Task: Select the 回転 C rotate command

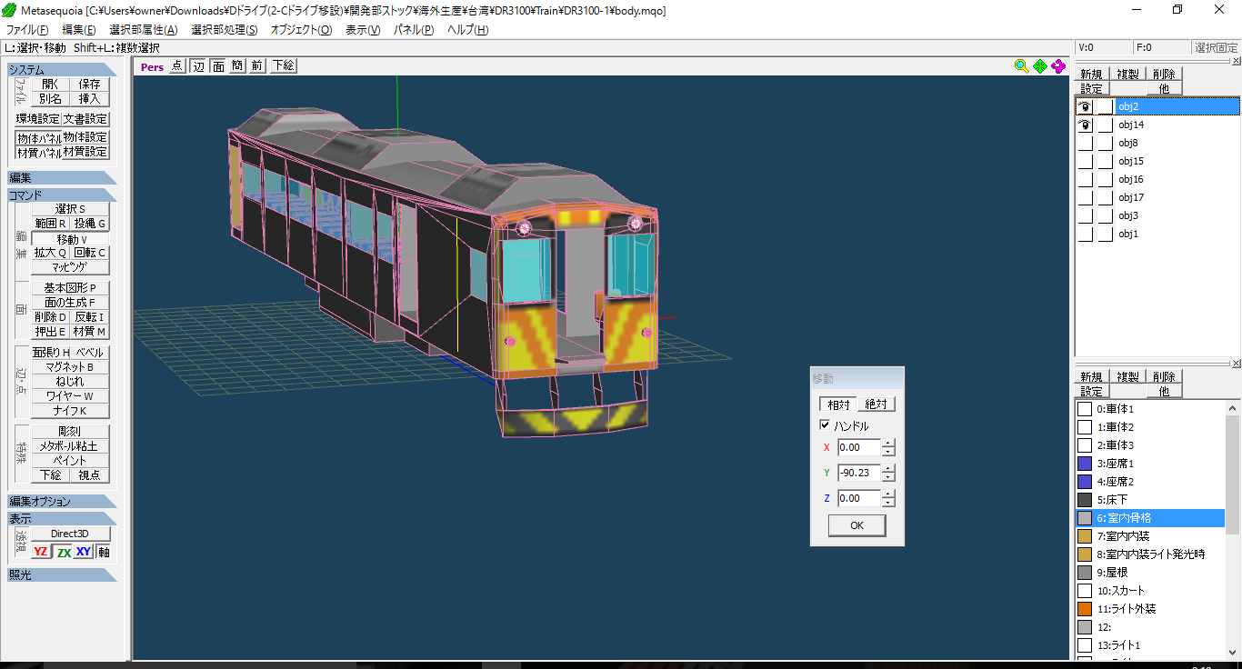Action: click(90, 253)
